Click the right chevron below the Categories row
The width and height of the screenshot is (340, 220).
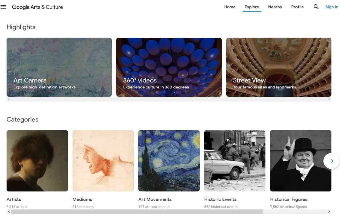pos(329,211)
